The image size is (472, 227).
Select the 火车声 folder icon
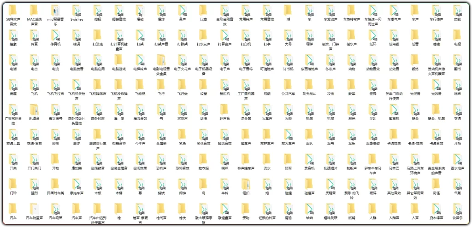[267, 110]
